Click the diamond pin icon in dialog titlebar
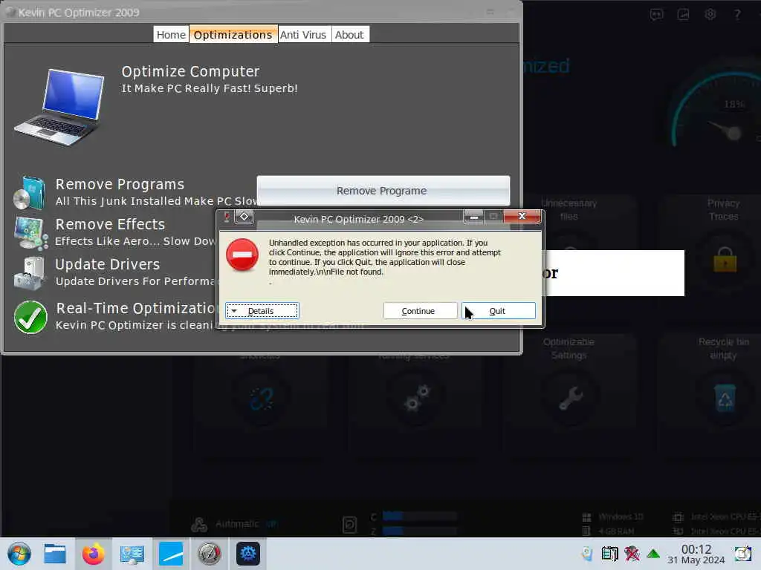 (244, 217)
